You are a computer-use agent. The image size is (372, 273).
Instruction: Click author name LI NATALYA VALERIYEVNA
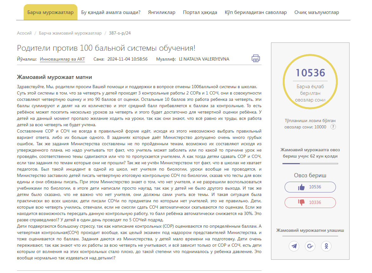[204, 59]
